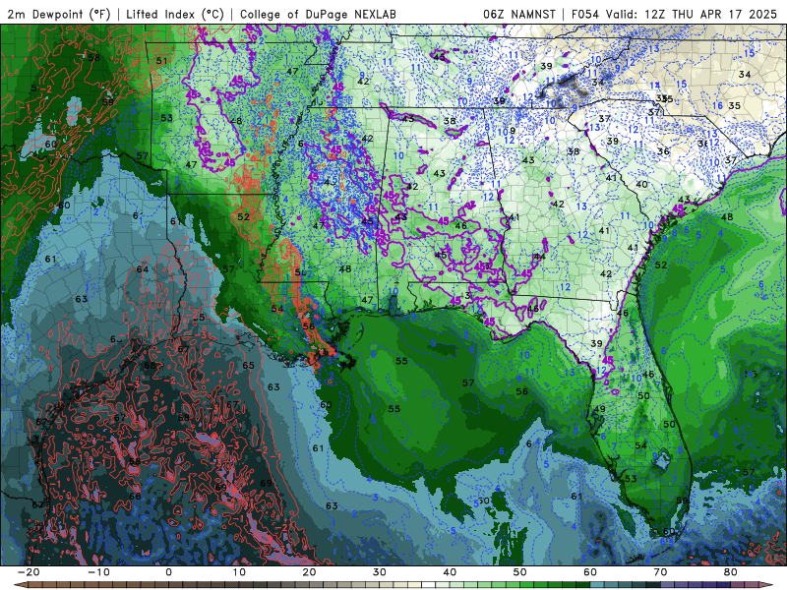The width and height of the screenshot is (787, 590).
Task: Click the "80" color scale label
Action: (x=731, y=572)
